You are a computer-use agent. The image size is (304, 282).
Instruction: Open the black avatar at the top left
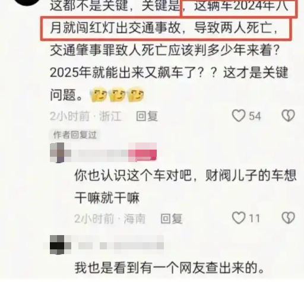pos(27,2)
